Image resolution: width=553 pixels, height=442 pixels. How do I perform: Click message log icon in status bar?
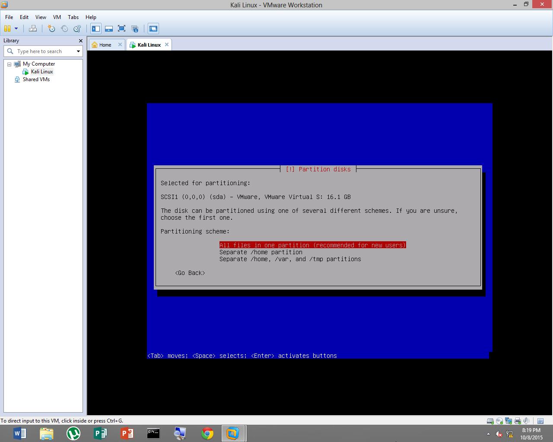(540, 421)
